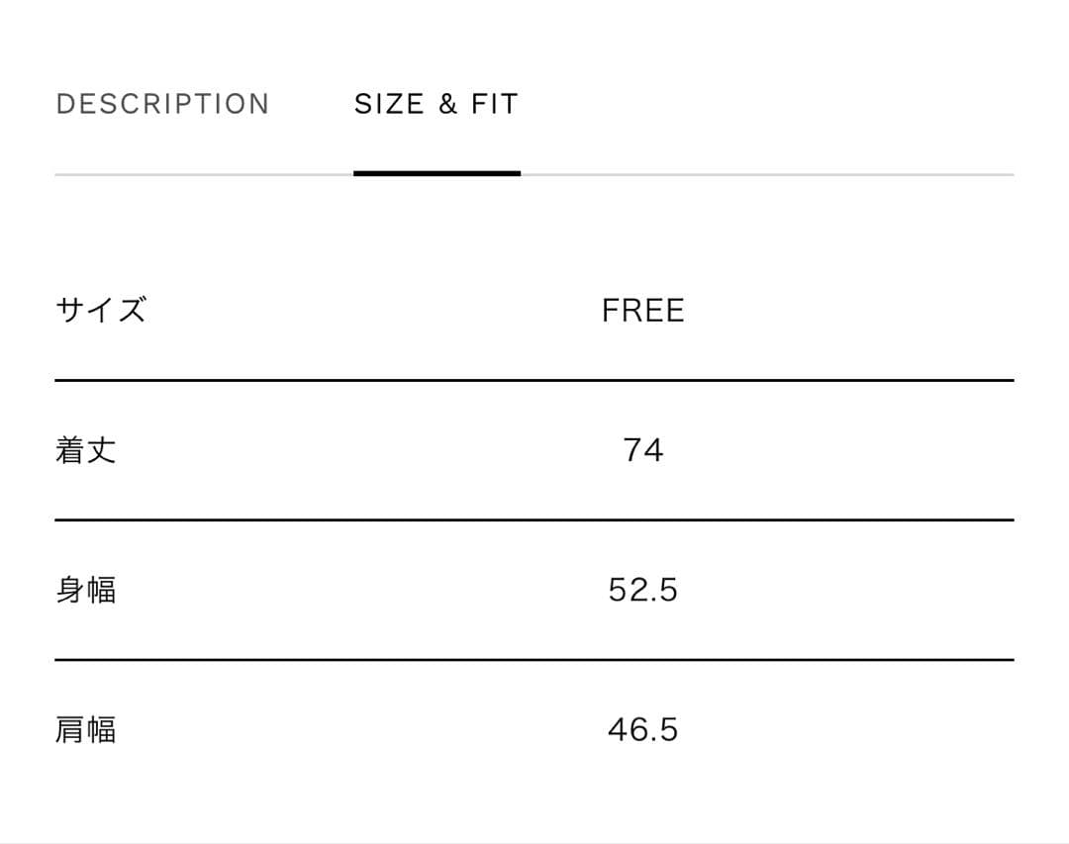Click the word FIT in the tab

pos(494,104)
